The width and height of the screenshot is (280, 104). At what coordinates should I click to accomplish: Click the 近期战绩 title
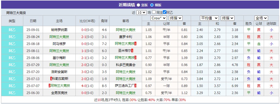tap(127, 5)
